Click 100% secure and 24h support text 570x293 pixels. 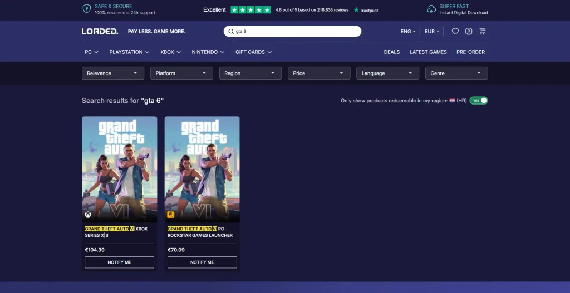pos(125,13)
